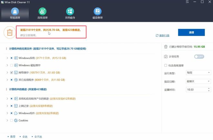The width and height of the screenshot is (213, 140).
Task: Open the 常规清理 broom icon tab
Action: point(15,12)
